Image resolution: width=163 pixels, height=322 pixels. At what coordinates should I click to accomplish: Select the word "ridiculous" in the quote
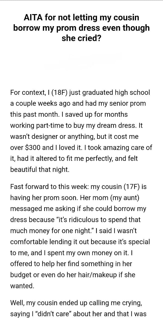[82, 220]
